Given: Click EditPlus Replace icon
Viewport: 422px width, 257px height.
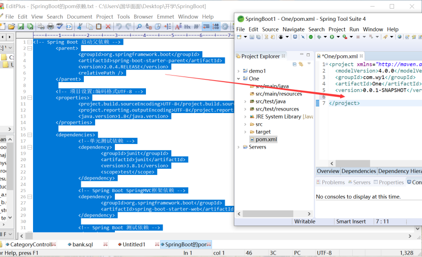Looking at the screenshot, I should (x=148, y=26).
